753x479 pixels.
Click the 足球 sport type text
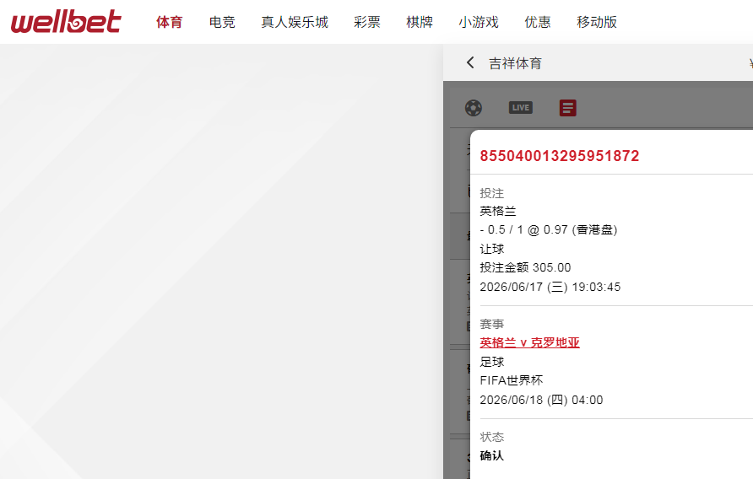pos(492,362)
